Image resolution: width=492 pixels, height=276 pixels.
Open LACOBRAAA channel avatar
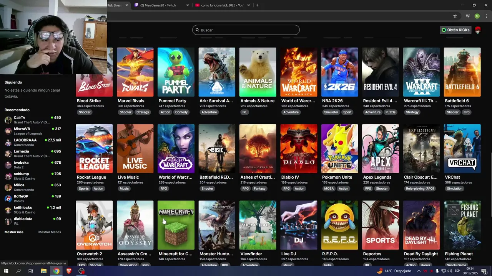pyautogui.click(x=8, y=142)
